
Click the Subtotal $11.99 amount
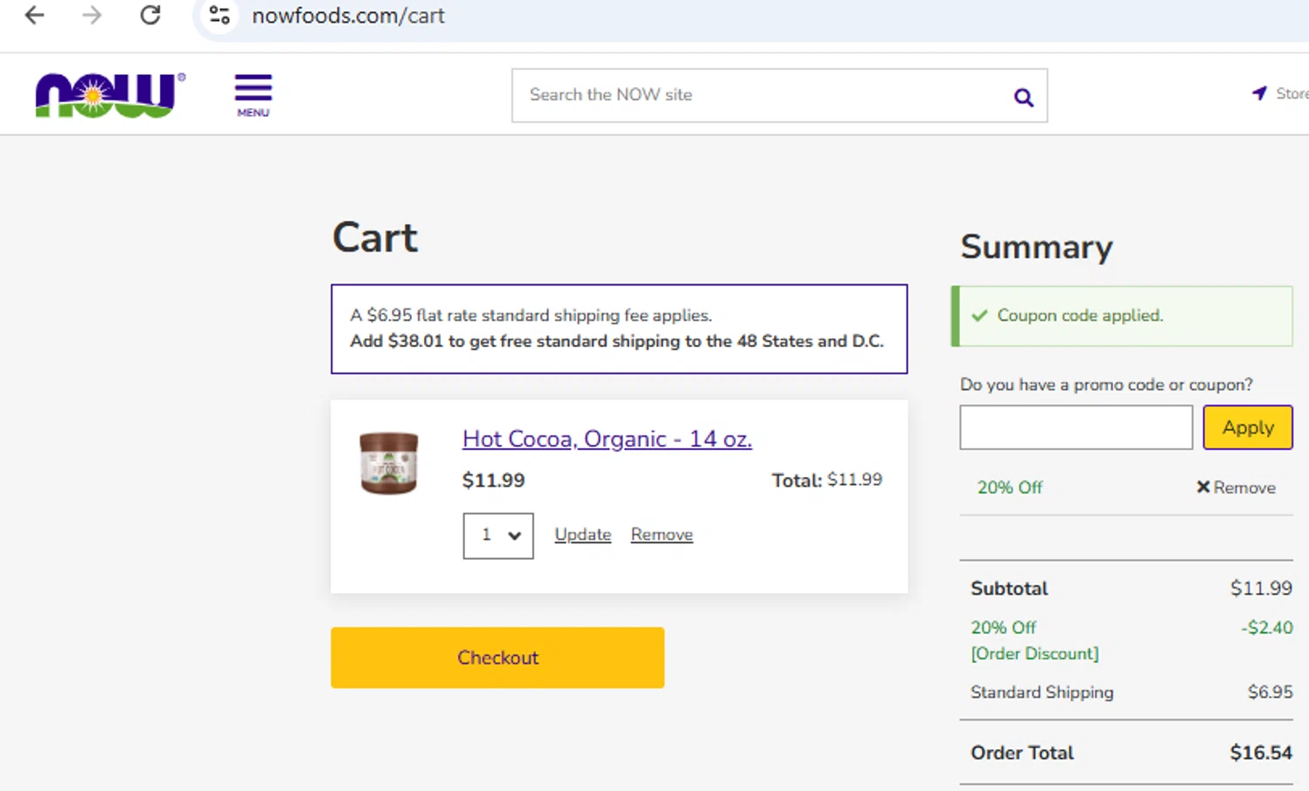point(1261,589)
